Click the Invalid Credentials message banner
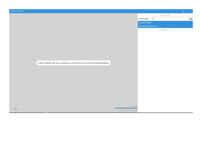Screen dimensions: 202x156 73,63
